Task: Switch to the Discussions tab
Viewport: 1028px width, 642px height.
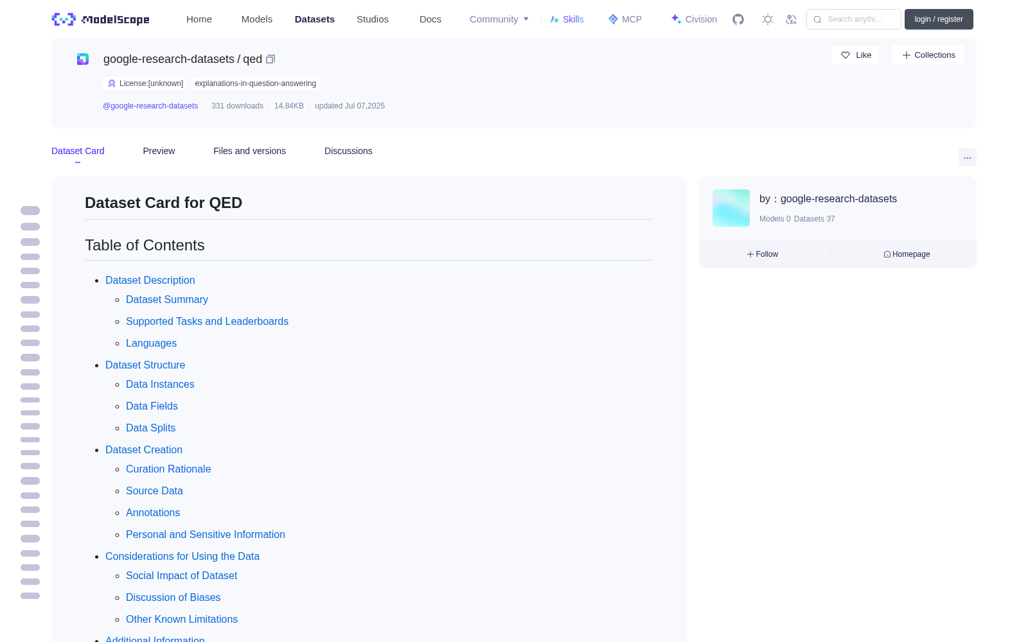Action: tap(348, 151)
